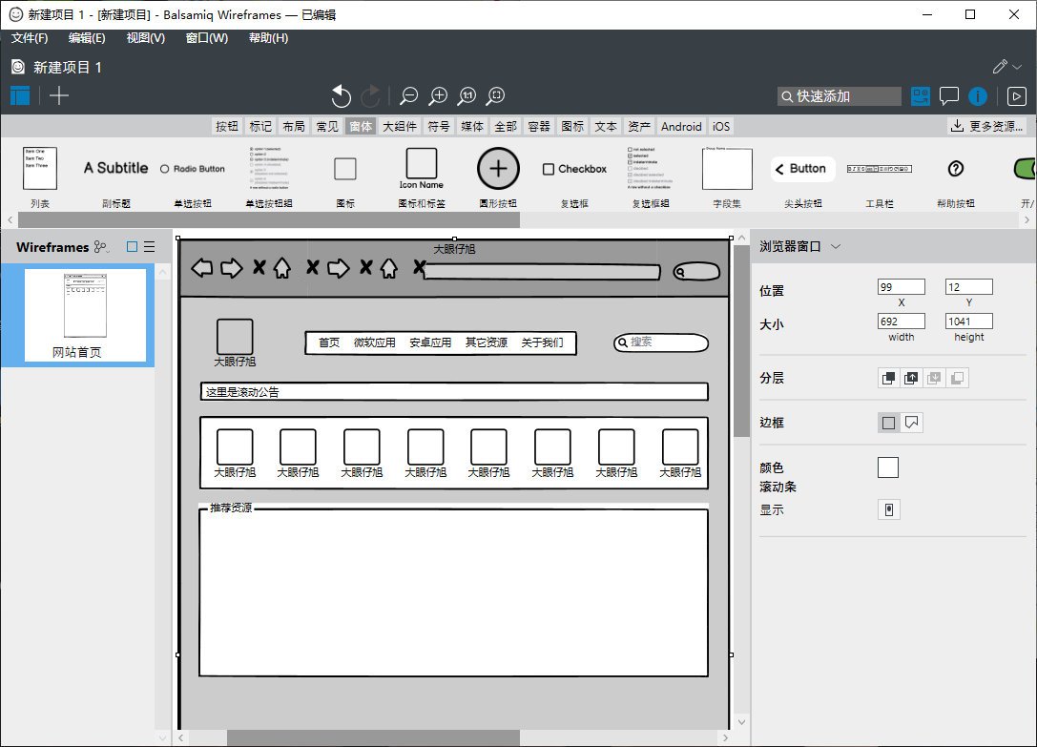Expand dropdown arrow beside pencil icon

pos(1017,67)
